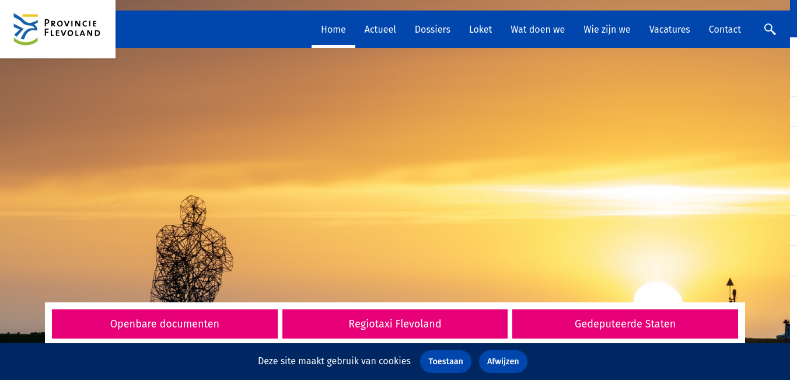Click the Provincie Flevoland logo text
Screen dimensions: 797x380
pos(72,28)
